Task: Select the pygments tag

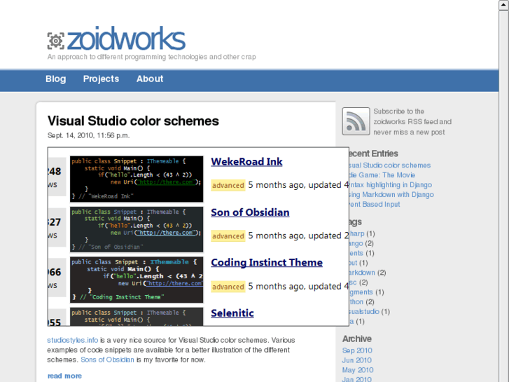Action: coord(361,292)
